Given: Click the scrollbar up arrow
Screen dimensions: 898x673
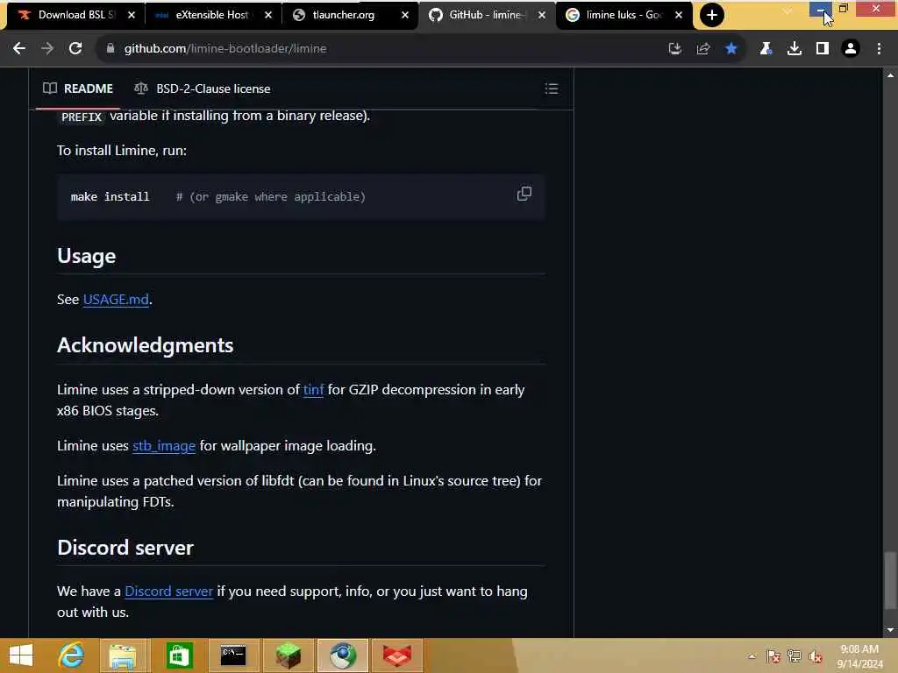Looking at the screenshot, I should pos(889,75).
